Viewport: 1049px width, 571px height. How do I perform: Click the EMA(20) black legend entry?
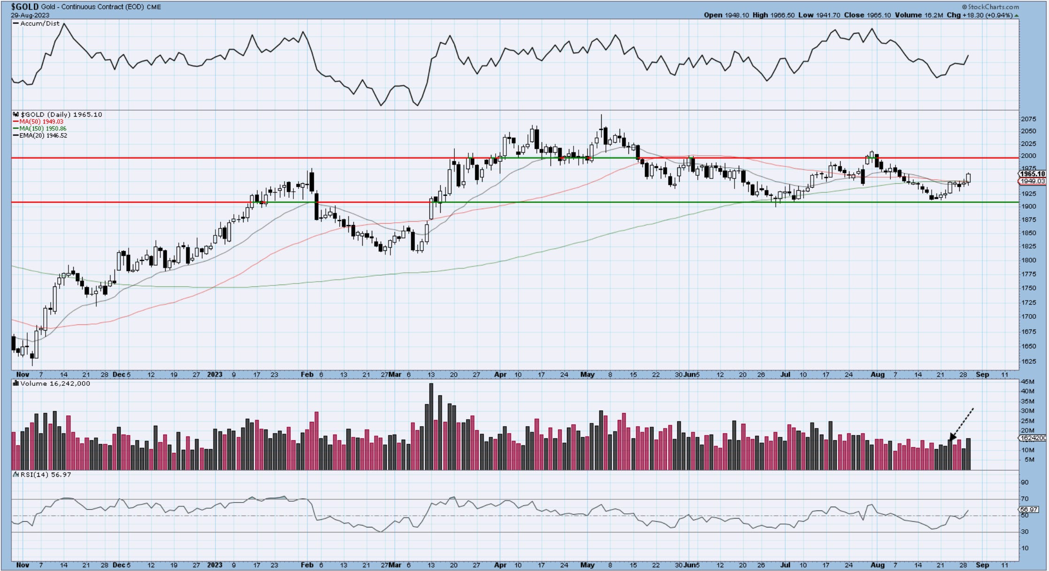[43, 135]
